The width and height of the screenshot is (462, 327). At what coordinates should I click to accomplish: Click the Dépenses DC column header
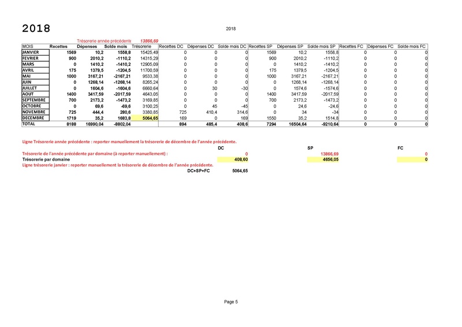[x=201, y=46]
